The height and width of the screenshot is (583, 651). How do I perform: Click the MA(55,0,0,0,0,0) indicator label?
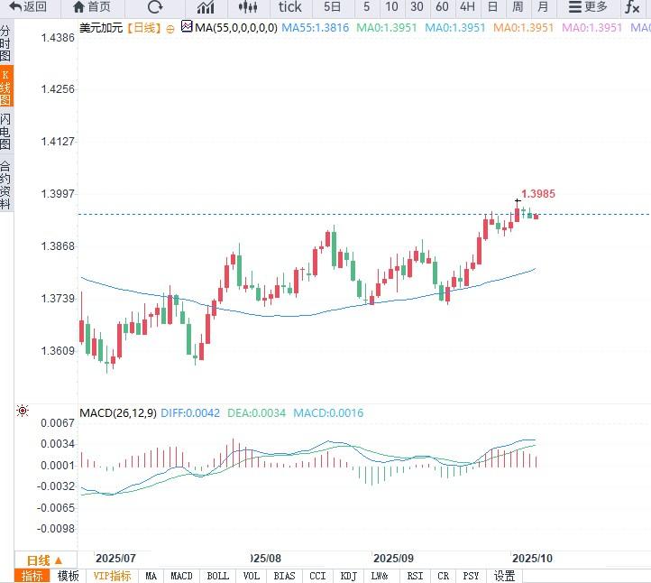pyautogui.click(x=236, y=28)
